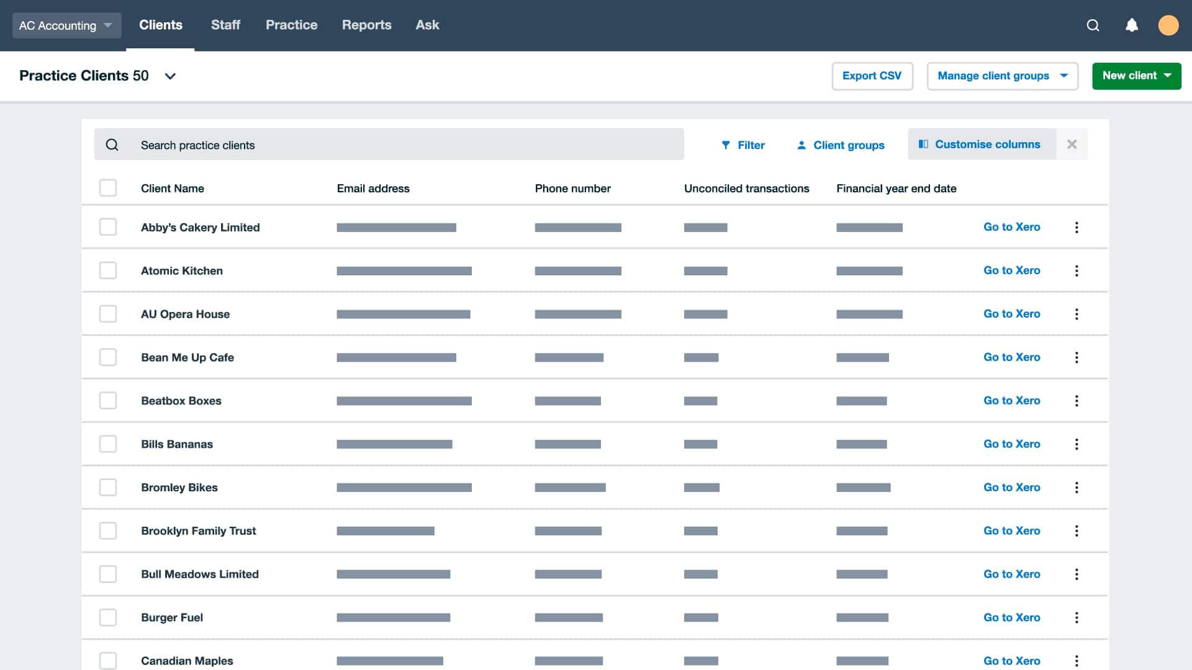Expand the Practice Clients list selector
The height and width of the screenshot is (670, 1192).
170,76
